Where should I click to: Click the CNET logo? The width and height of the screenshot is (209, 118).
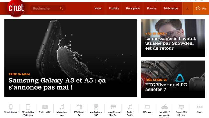point(16,8)
